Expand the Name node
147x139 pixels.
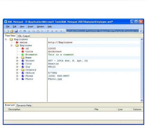[x=17, y=58]
